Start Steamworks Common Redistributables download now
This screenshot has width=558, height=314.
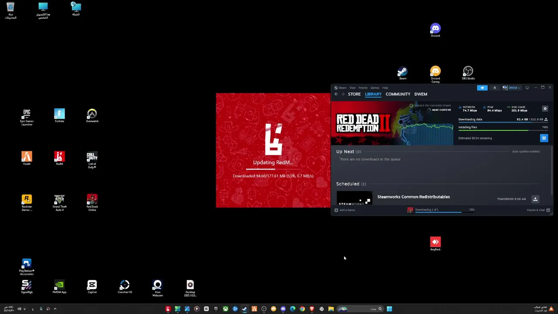pyautogui.click(x=535, y=199)
